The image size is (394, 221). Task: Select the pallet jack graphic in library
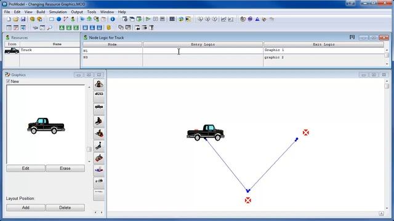pos(98,146)
